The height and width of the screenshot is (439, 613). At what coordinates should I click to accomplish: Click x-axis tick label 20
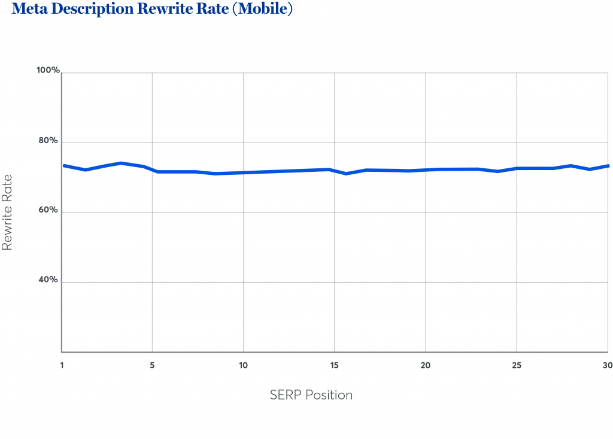point(425,365)
